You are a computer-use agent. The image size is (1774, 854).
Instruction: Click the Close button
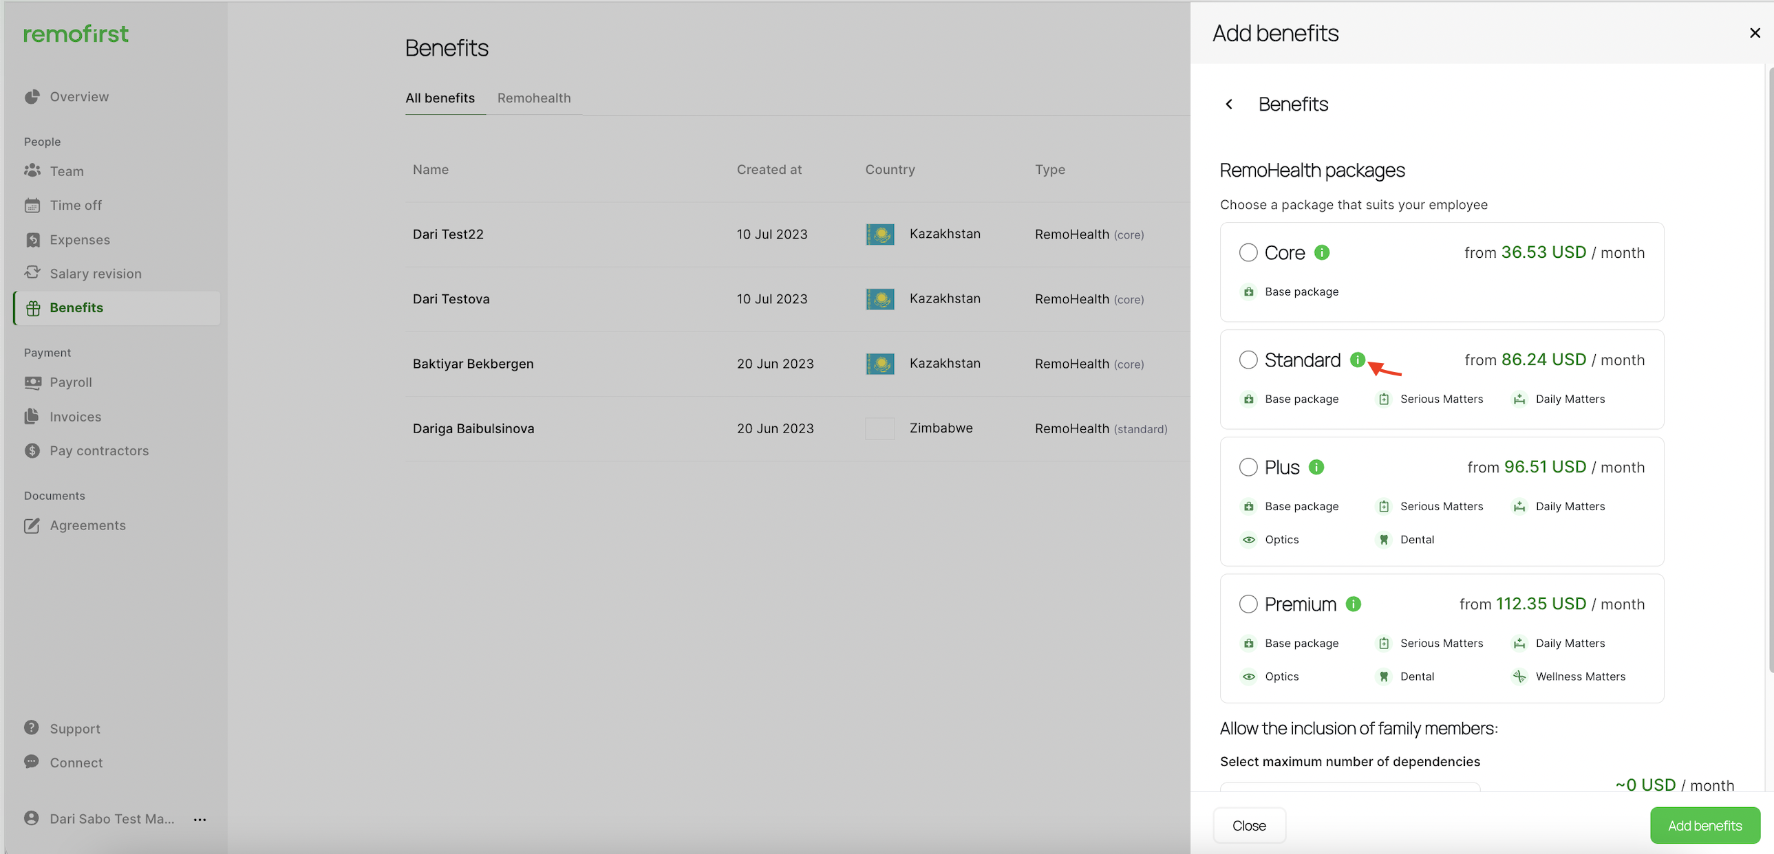[x=1248, y=825]
